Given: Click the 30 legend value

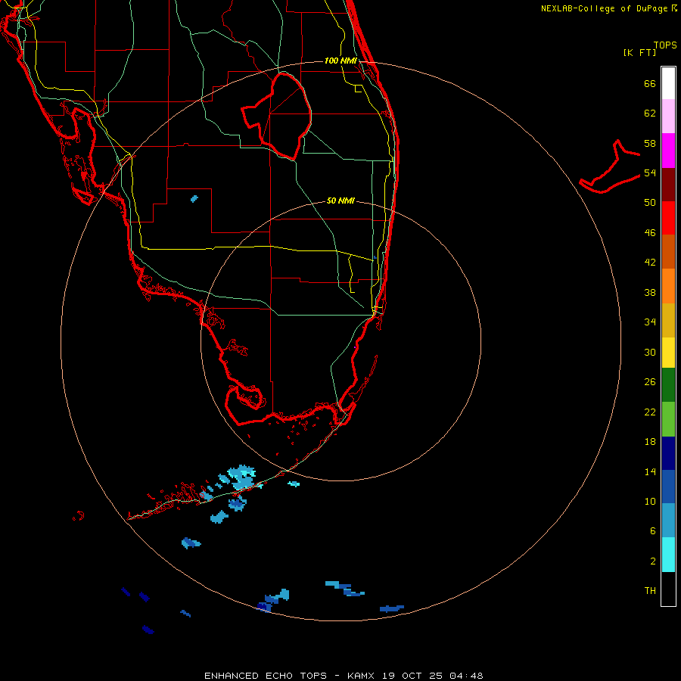Looking at the screenshot, I should point(650,352).
